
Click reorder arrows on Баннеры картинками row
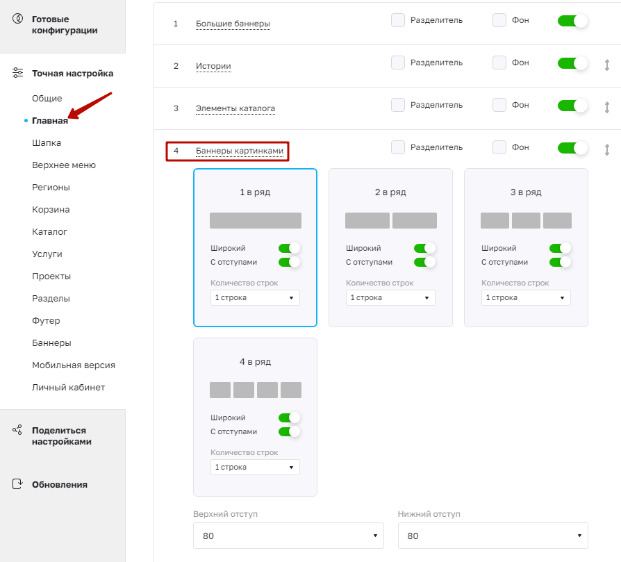pyautogui.click(x=606, y=150)
